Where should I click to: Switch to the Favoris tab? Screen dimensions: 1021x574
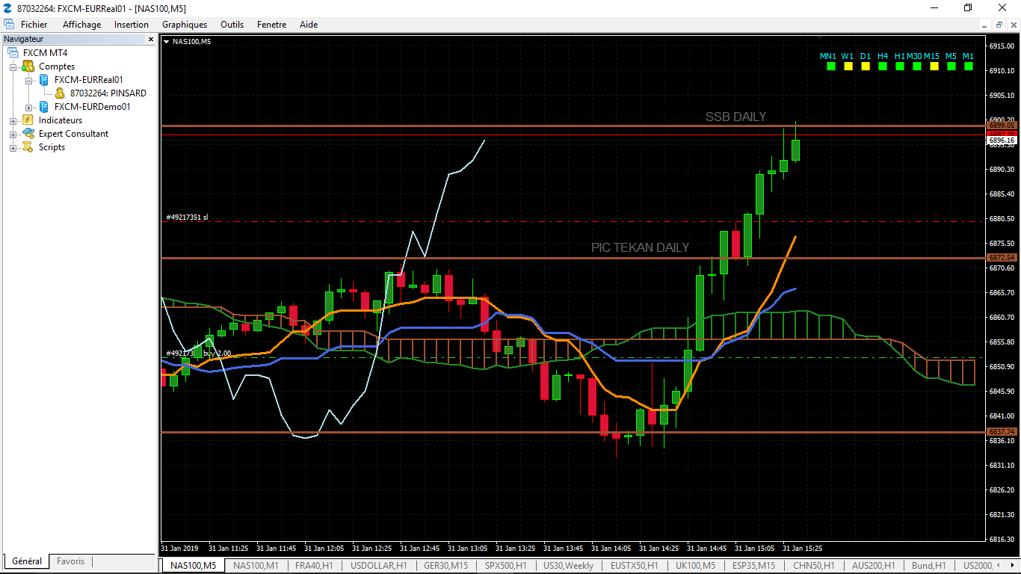tap(71, 561)
